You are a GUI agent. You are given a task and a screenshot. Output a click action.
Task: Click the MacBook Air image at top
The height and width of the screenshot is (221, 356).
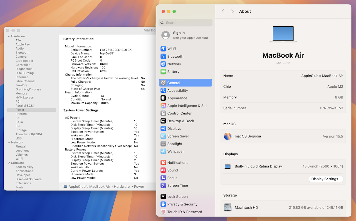click(283, 34)
